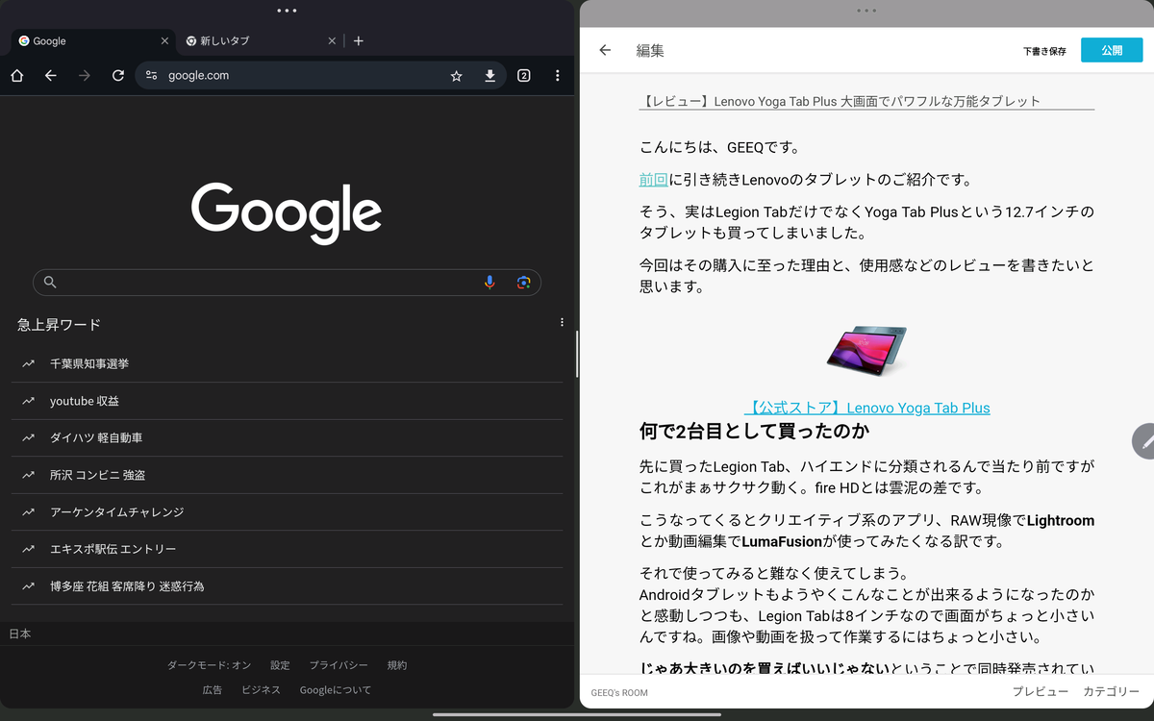Select trending term ダイハツ 軽自動車
Viewport: 1154px width, 721px height.
tap(288, 438)
